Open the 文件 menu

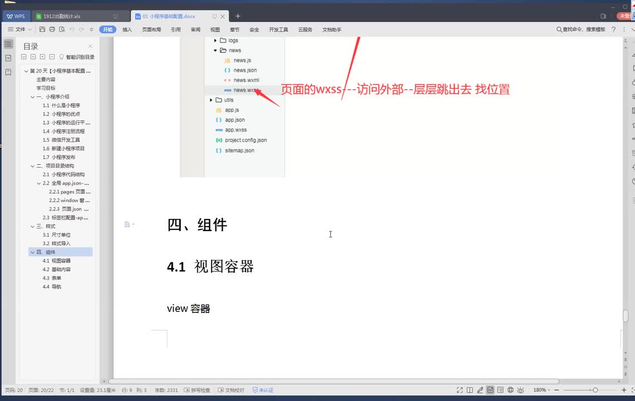pyautogui.click(x=20, y=29)
